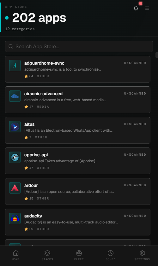This screenshot has height=266, width=158.
Task: Open the hamburger menu icon
Action: click(147, 8)
